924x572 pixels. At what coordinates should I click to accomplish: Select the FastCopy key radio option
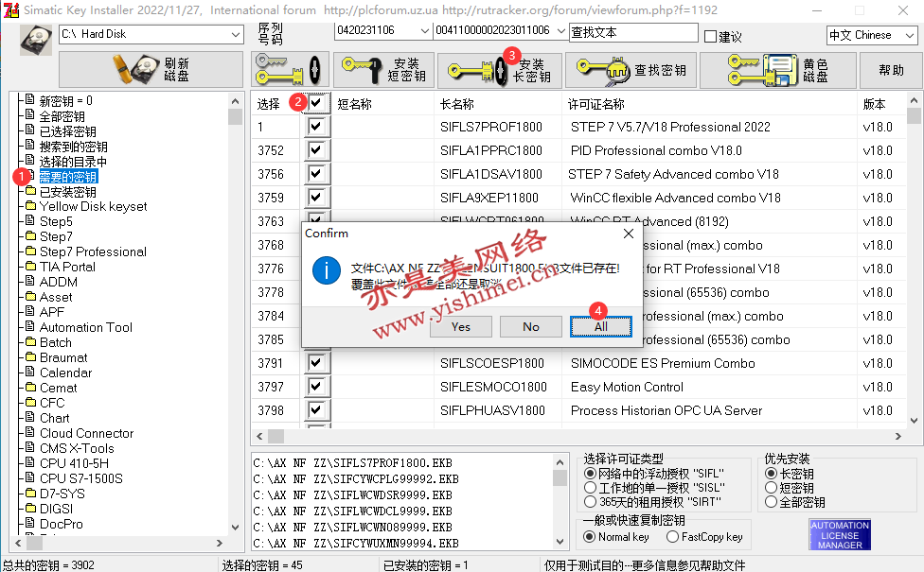click(672, 537)
